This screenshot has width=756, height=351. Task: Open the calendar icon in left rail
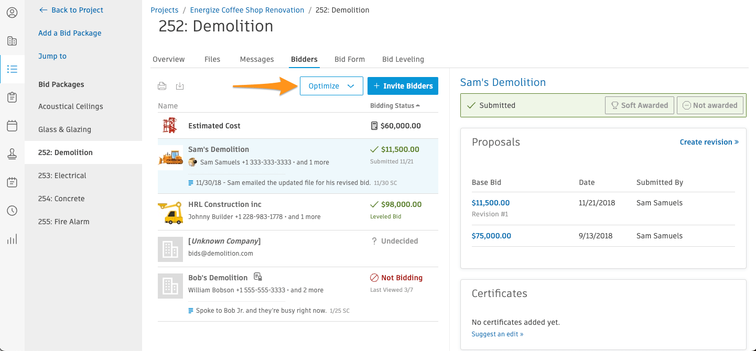click(12, 126)
